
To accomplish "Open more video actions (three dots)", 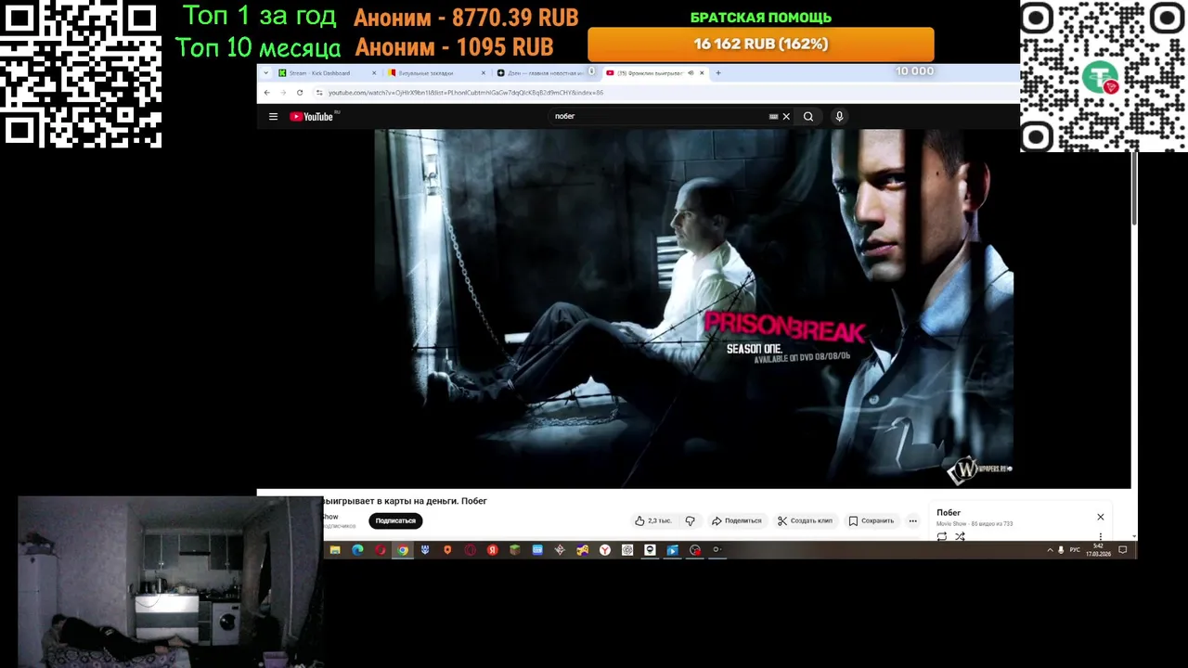I will (x=912, y=520).
